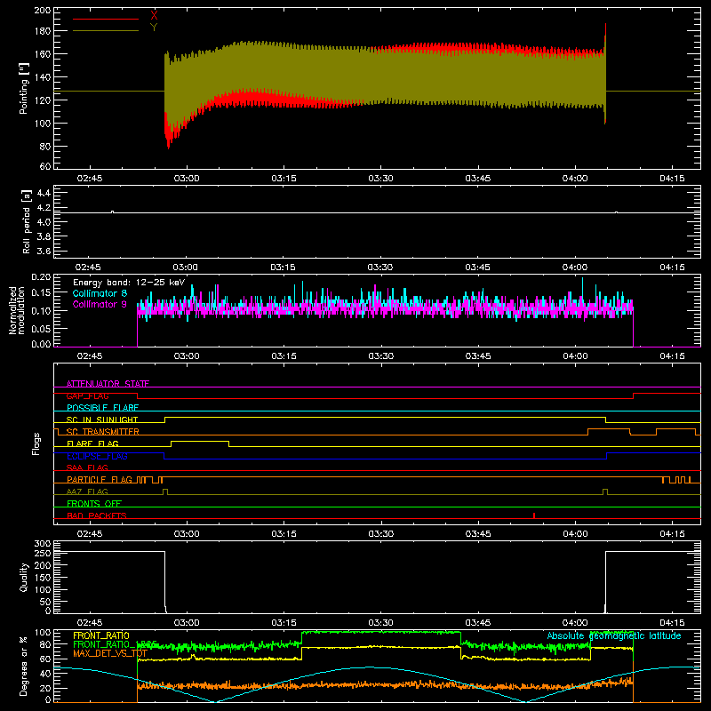Image resolution: width=711 pixels, height=711 pixels.
Task: Click the red BAD_PACKETS spike marker
Action: 534,515
